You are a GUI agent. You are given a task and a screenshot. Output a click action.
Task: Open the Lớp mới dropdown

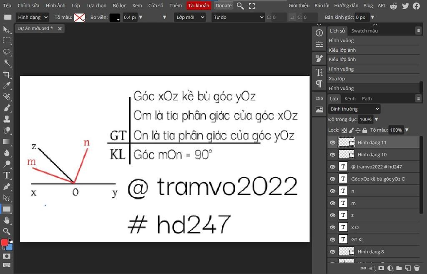coord(190,17)
